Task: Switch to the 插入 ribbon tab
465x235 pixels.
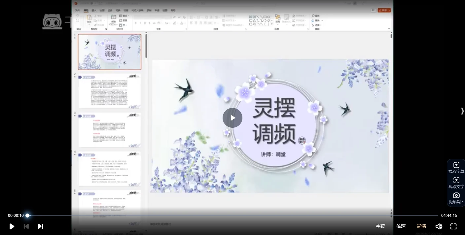Action: [x=93, y=10]
